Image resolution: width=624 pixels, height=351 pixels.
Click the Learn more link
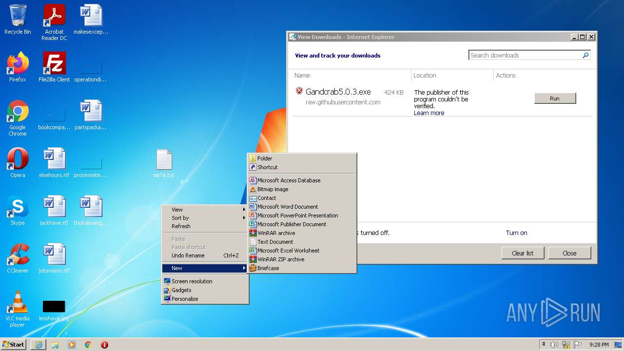[429, 113]
